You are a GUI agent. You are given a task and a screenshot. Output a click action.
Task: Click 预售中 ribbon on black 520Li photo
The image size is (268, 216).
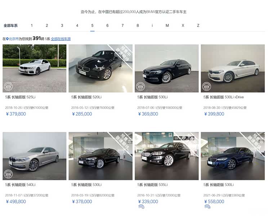coord(121,54)
